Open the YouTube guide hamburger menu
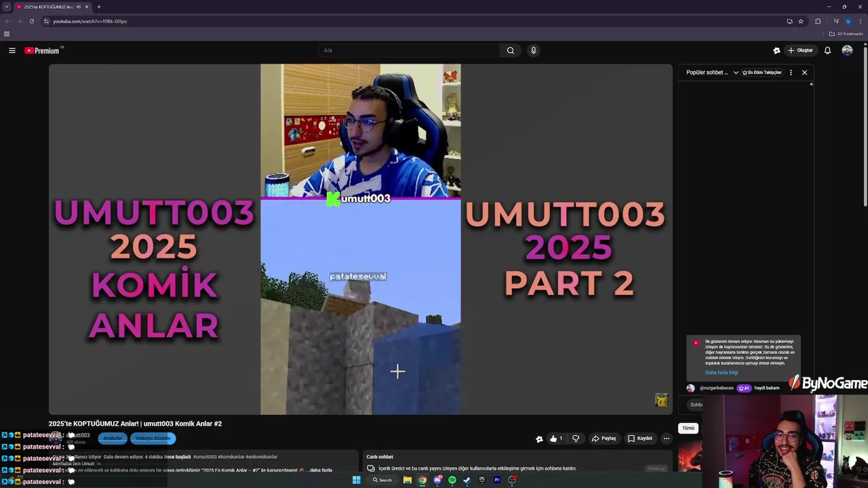The width and height of the screenshot is (868, 488). point(12,50)
